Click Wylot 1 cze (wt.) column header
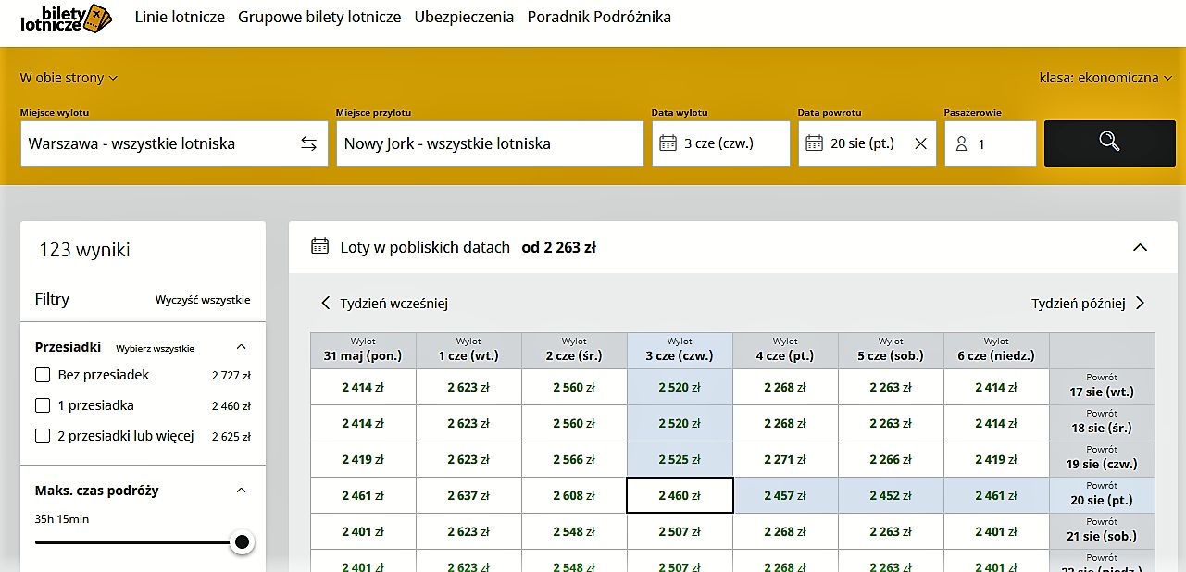This screenshot has width=1186, height=572. click(x=468, y=350)
